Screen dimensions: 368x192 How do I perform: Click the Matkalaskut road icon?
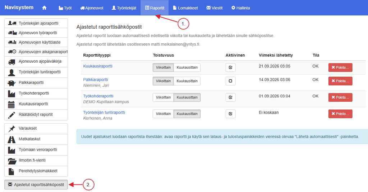pyautogui.click(x=11, y=139)
